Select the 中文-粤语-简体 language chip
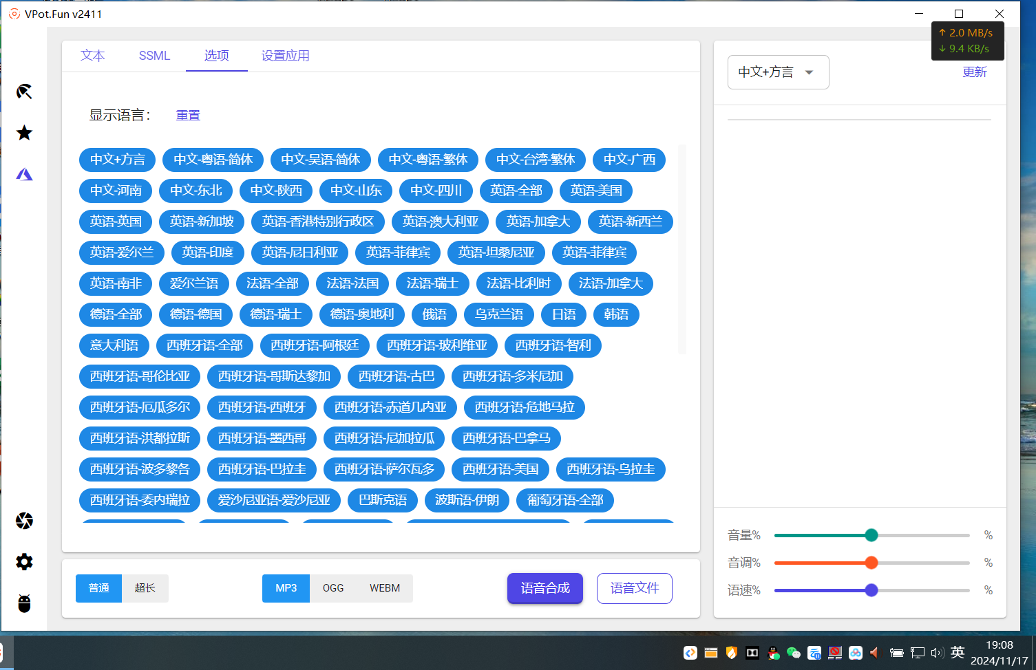This screenshot has height=670, width=1036. tap(213, 160)
